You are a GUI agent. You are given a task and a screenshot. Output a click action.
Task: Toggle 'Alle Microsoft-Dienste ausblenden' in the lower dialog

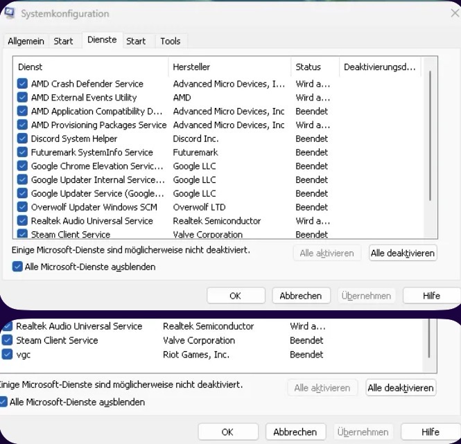[x=3, y=402]
